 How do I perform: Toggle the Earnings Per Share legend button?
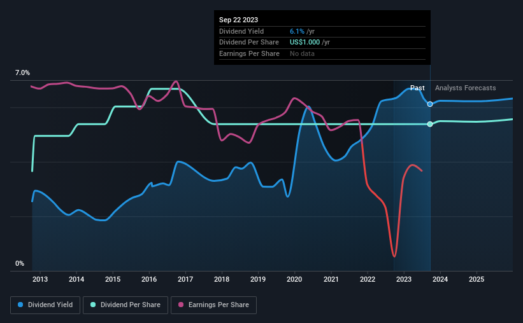coord(213,305)
